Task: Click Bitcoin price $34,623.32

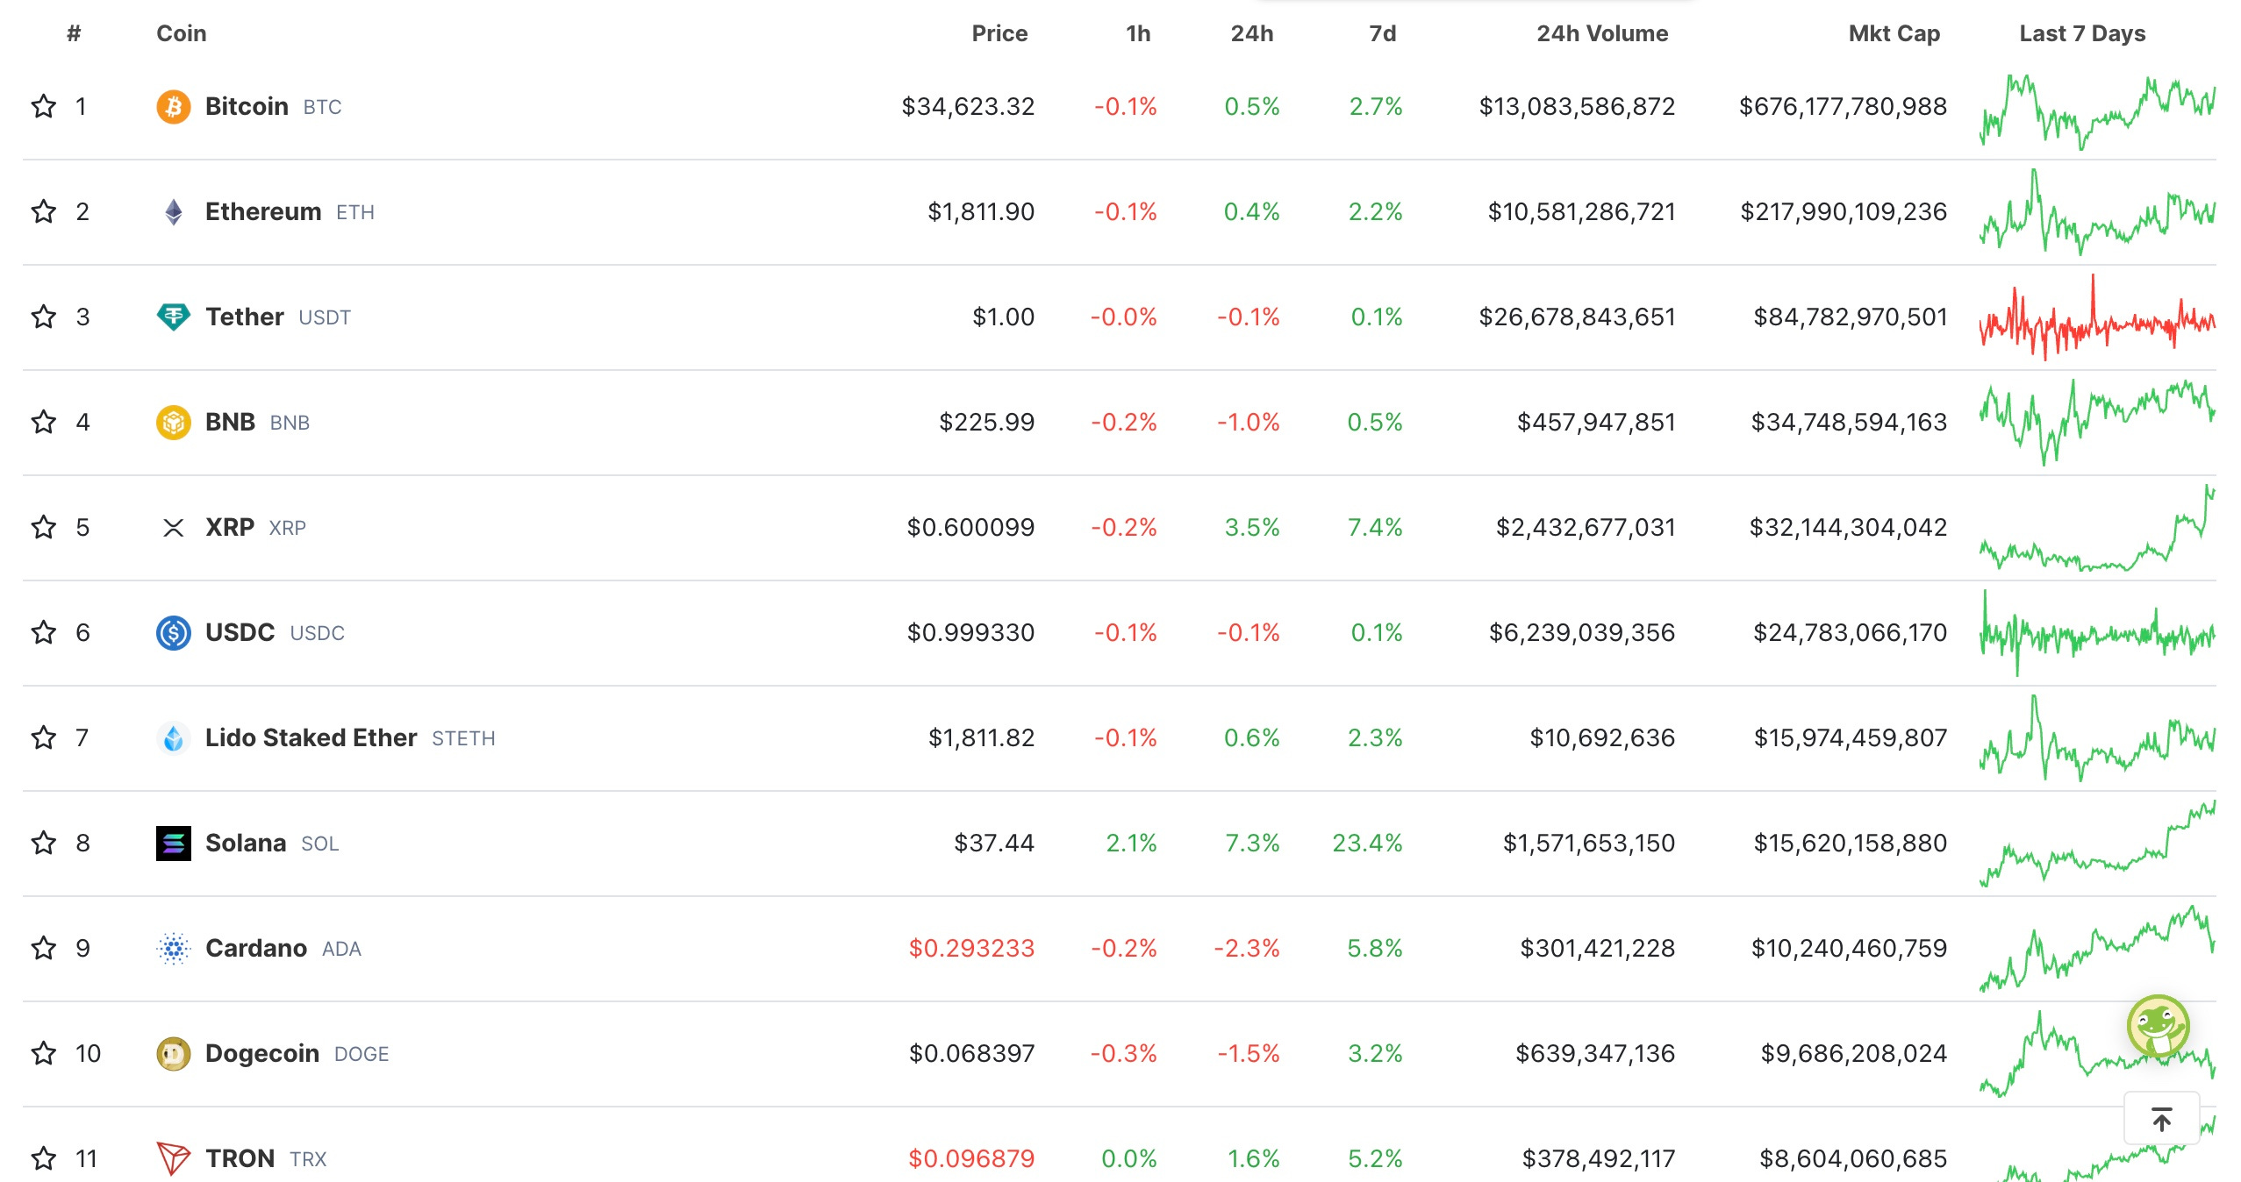Action: click(x=968, y=107)
